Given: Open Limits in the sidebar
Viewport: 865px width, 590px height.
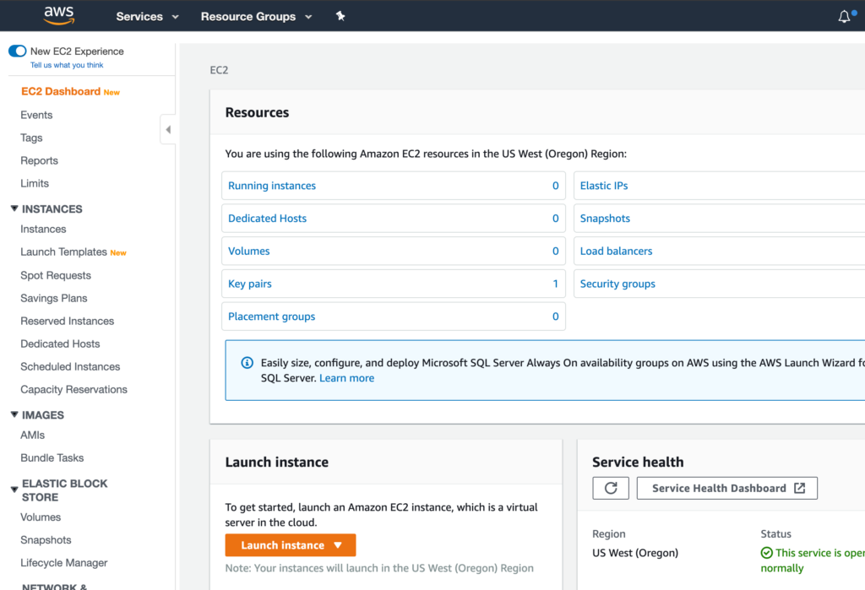Looking at the screenshot, I should 35,183.
